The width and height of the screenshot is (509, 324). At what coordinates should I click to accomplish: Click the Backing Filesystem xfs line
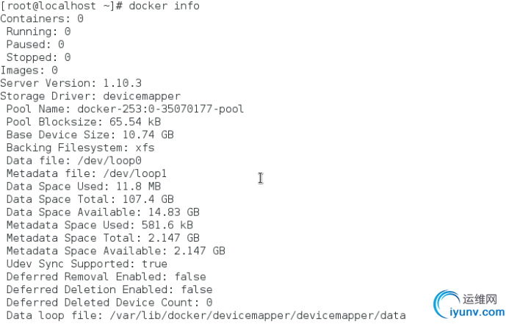pyautogui.click(x=81, y=148)
